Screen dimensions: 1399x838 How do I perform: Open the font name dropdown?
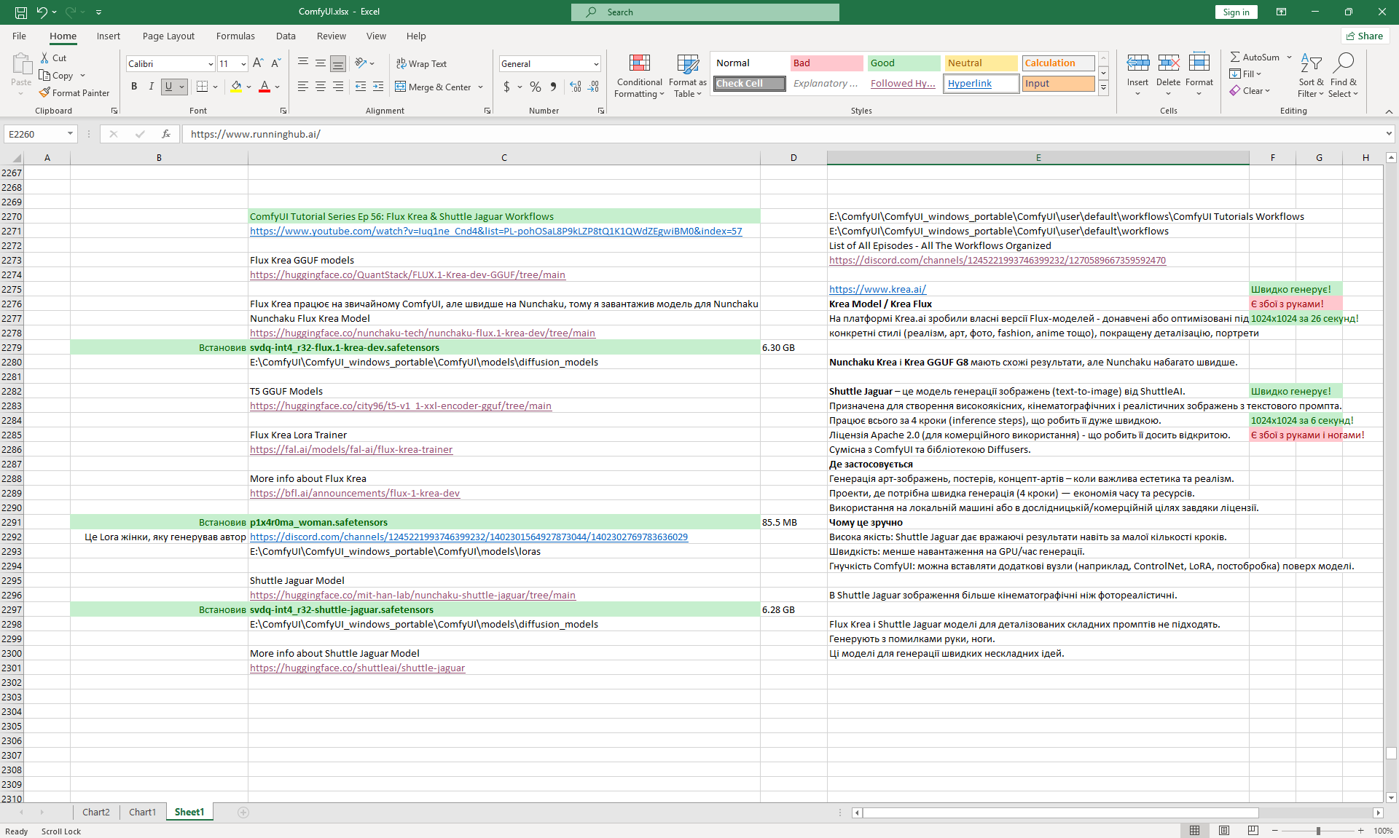[211, 64]
